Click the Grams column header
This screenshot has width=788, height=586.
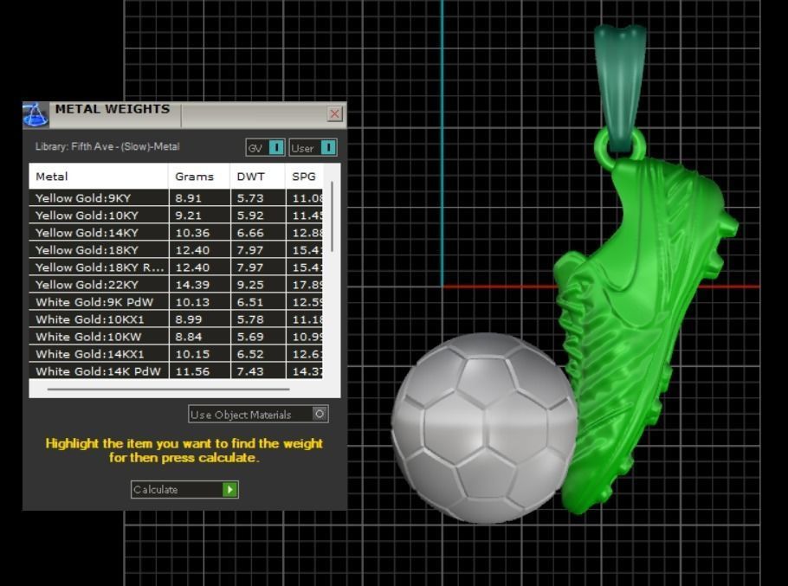(199, 177)
